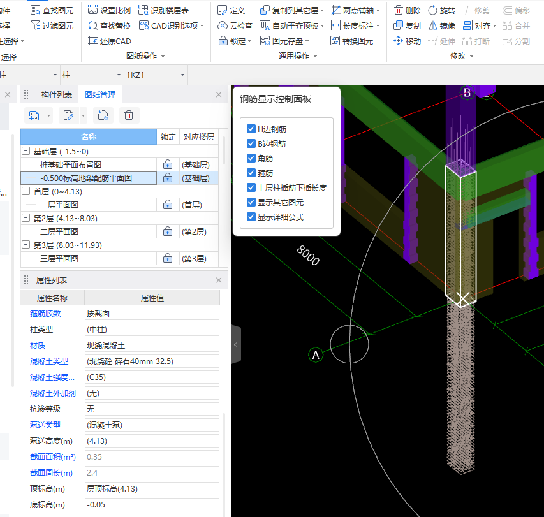
Task: Click the 查找替换 find-replace tool
Action: [109, 25]
